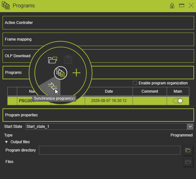The image size is (196, 179).
Task: Browse for Program directory folder
Action: tap(188, 150)
